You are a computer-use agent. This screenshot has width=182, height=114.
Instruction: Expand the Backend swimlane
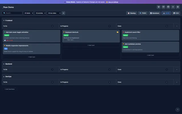4,64
